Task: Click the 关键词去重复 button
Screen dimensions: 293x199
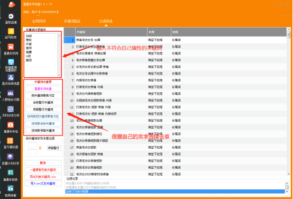Action: click(x=43, y=82)
